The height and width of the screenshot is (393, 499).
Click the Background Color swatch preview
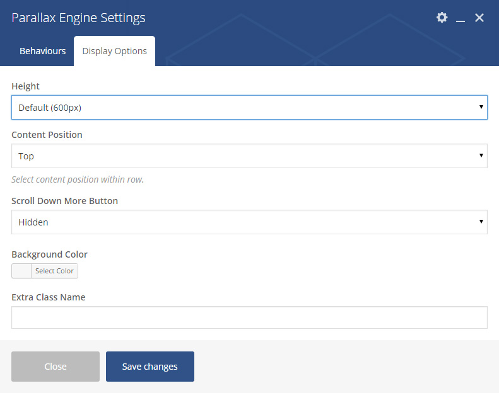(x=21, y=271)
